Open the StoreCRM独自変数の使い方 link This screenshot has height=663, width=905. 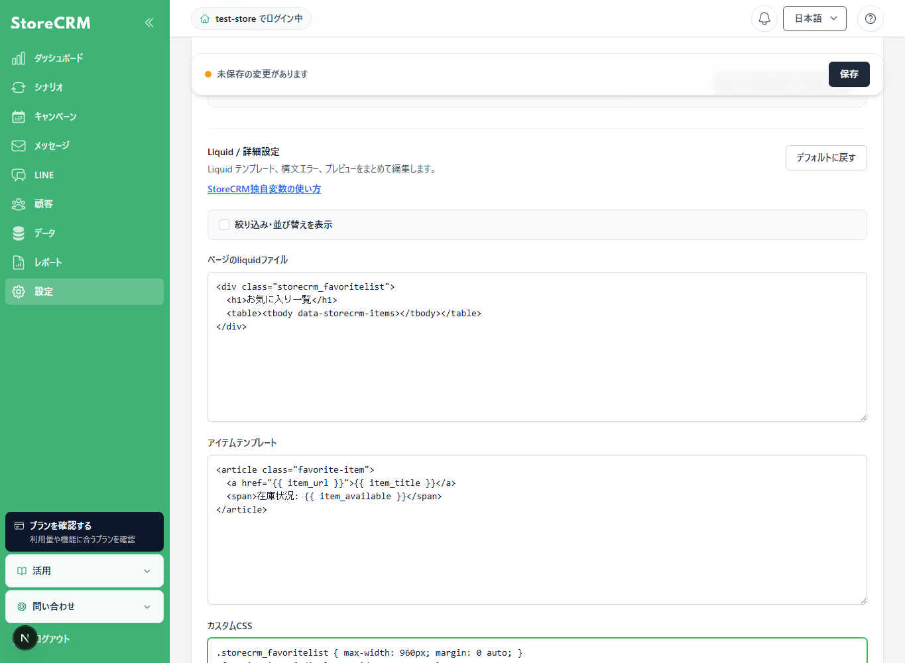264,189
